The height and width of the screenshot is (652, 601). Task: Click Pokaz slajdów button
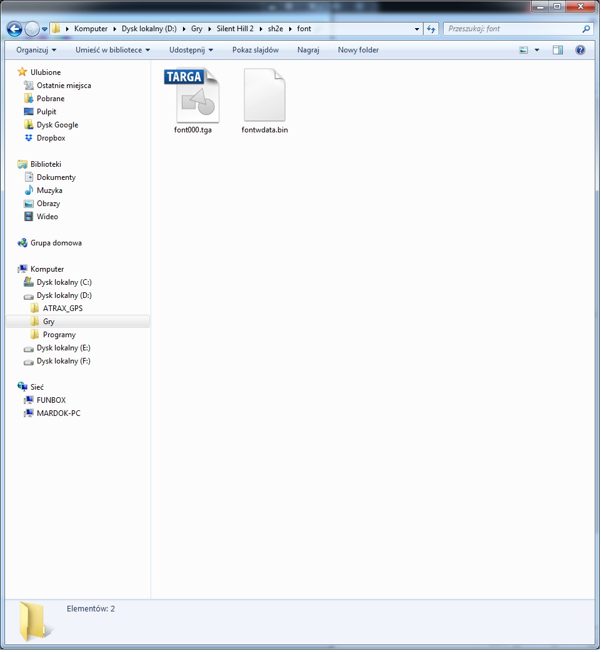pos(256,50)
